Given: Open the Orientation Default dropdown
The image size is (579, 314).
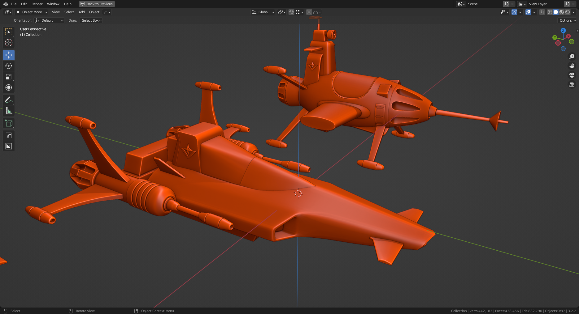Looking at the screenshot, I should pyautogui.click(x=49, y=20).
